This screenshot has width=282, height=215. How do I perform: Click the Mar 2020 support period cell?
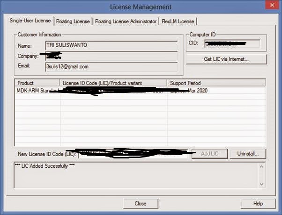(216, 91)
